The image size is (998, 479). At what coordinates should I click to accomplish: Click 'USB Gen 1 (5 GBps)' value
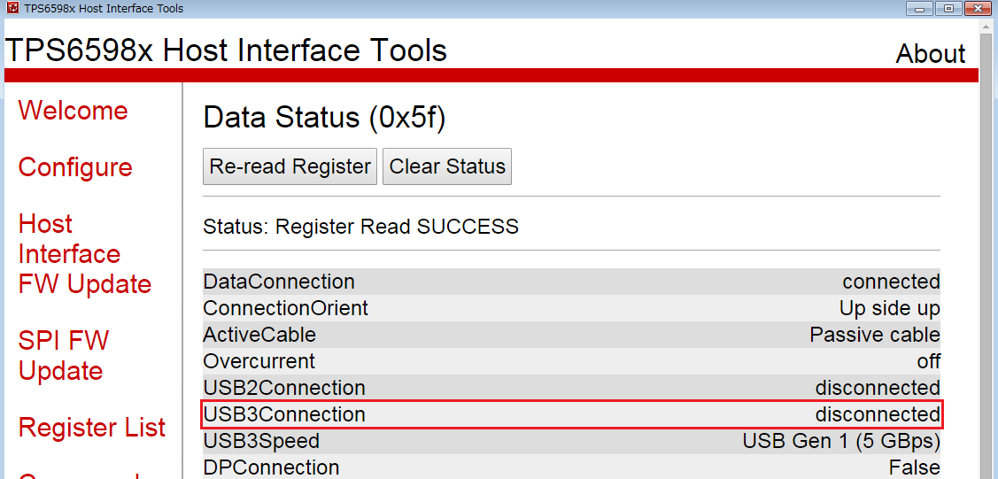pyautogui.click(x=841, y=441)
